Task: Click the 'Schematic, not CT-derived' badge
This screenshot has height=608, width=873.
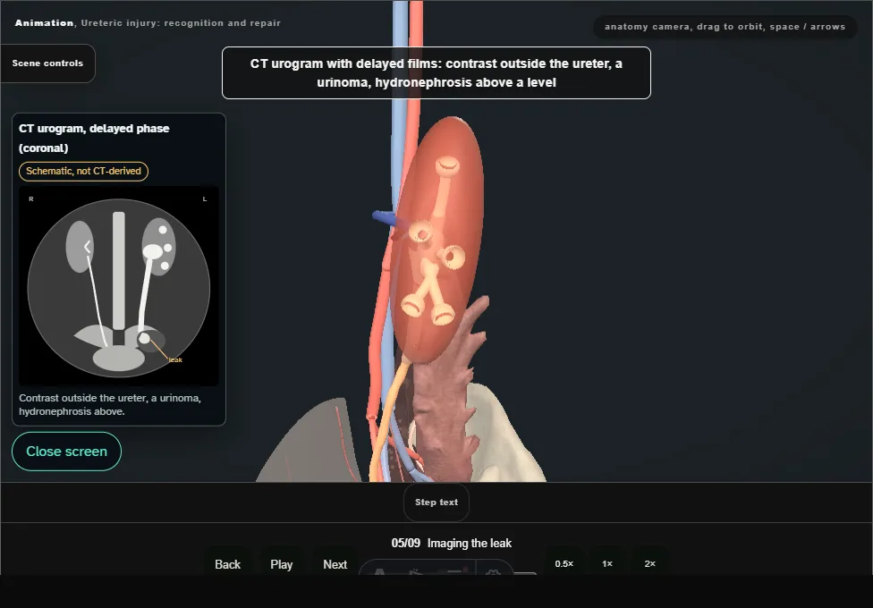Action: (x=83, y=172)
